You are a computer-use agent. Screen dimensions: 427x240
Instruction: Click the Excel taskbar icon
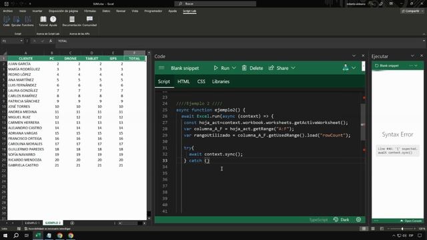[x=38, y=235]
